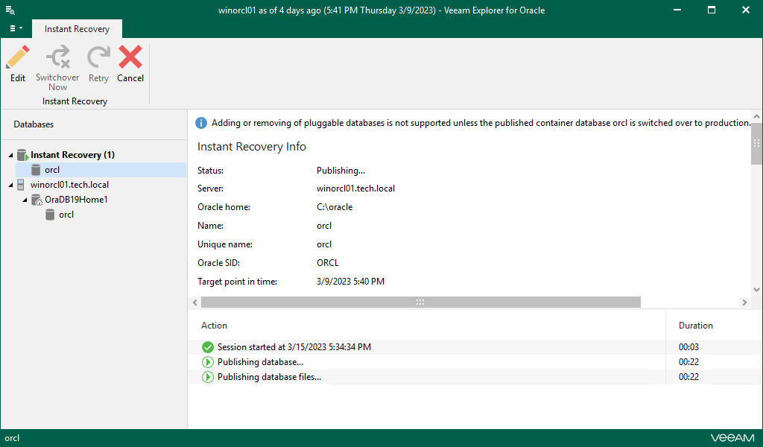The image size is (763, 447).
Task: Collapse the winorcl01.tech.local server node
Action: (x=10, y=185)
